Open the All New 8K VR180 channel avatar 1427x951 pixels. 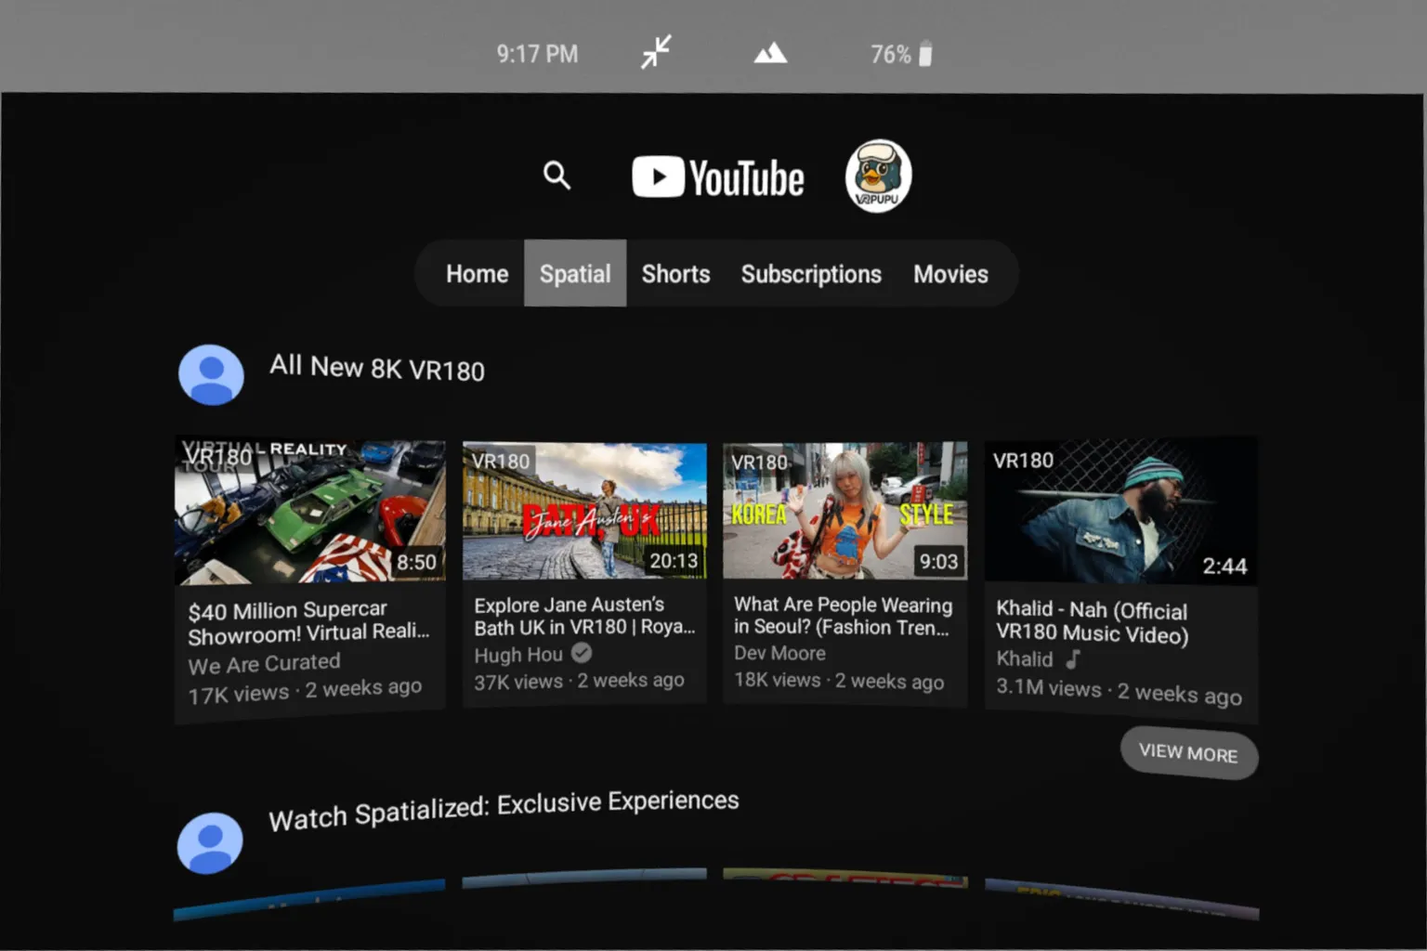click(x=211, y=374)
